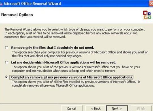Click the label 'Remove only the files that I absolutely do not need'

(52, 48)
